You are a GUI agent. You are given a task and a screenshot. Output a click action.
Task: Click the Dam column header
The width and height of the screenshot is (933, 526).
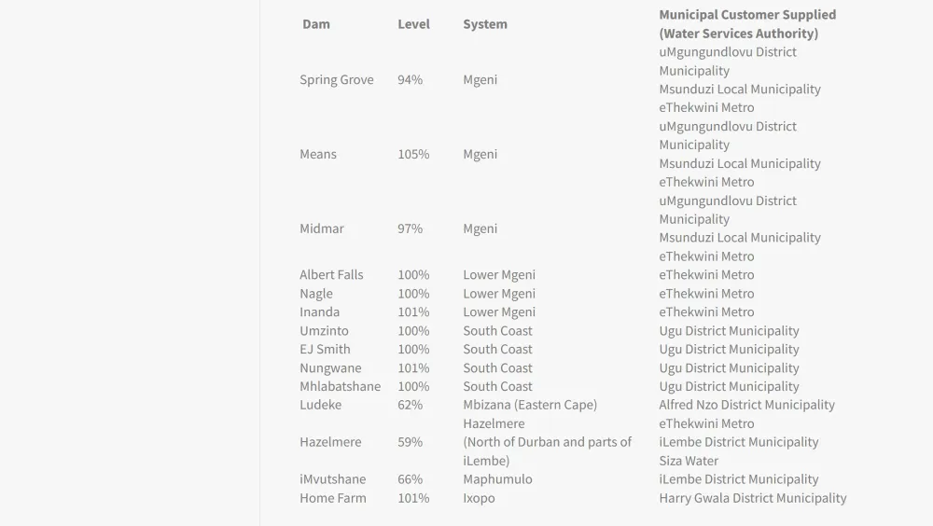pyautogui.click(x=316, y=24)
